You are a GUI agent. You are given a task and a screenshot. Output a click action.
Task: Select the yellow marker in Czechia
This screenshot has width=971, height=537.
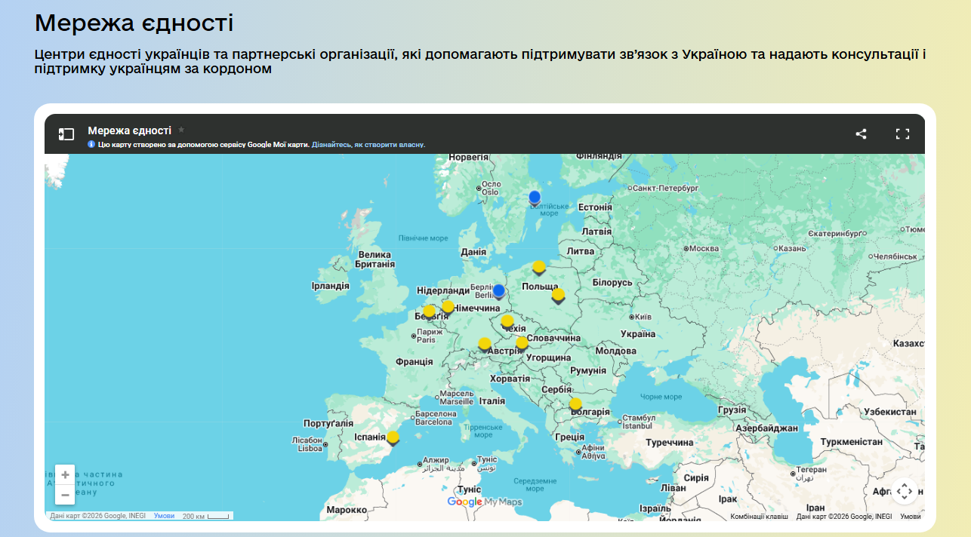(507, 322)
